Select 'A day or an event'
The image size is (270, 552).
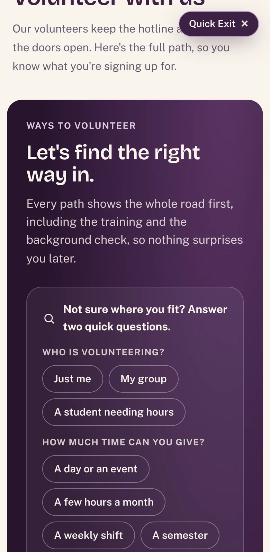tap(96, 469)
